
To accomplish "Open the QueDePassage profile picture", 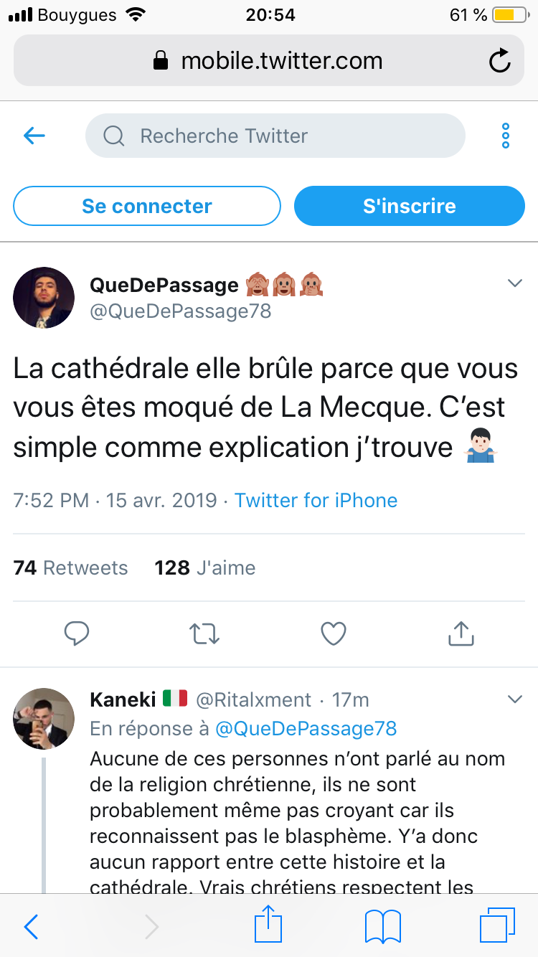I will point(44,298).
